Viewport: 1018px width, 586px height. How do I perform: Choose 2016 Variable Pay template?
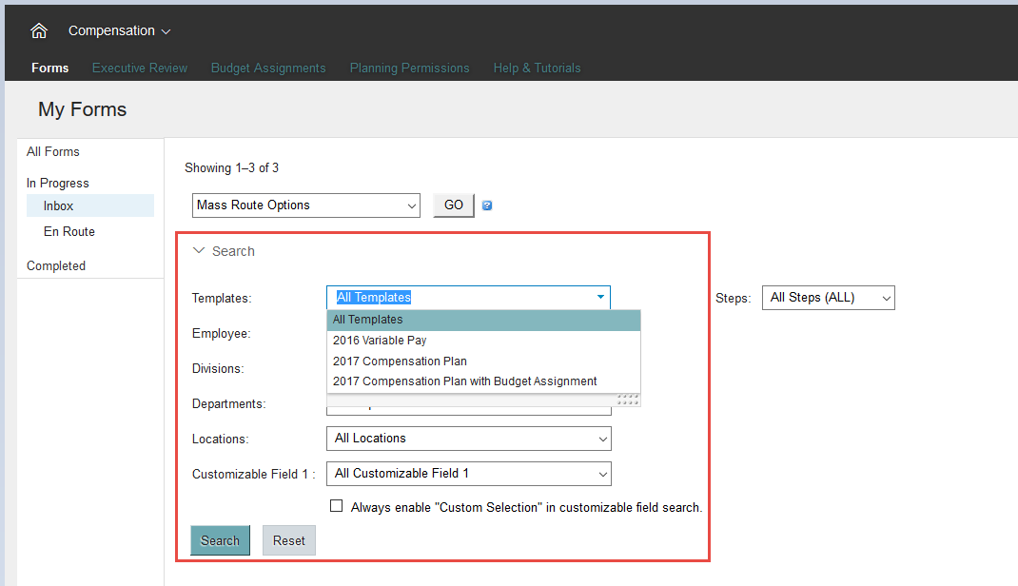[x=483, y=341]
